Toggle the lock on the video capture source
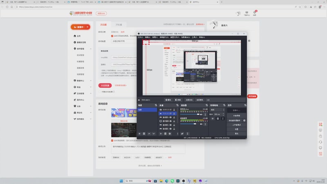 174,110
